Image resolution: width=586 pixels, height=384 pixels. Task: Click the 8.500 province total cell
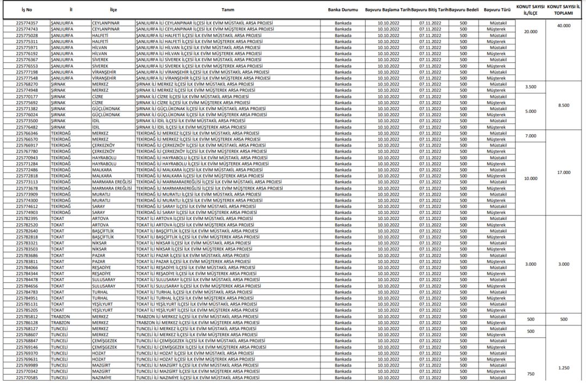[564, 105]
